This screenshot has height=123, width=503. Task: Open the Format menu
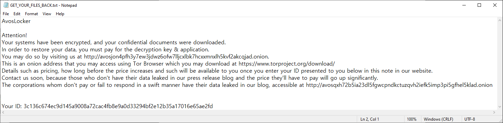point(31,14)
